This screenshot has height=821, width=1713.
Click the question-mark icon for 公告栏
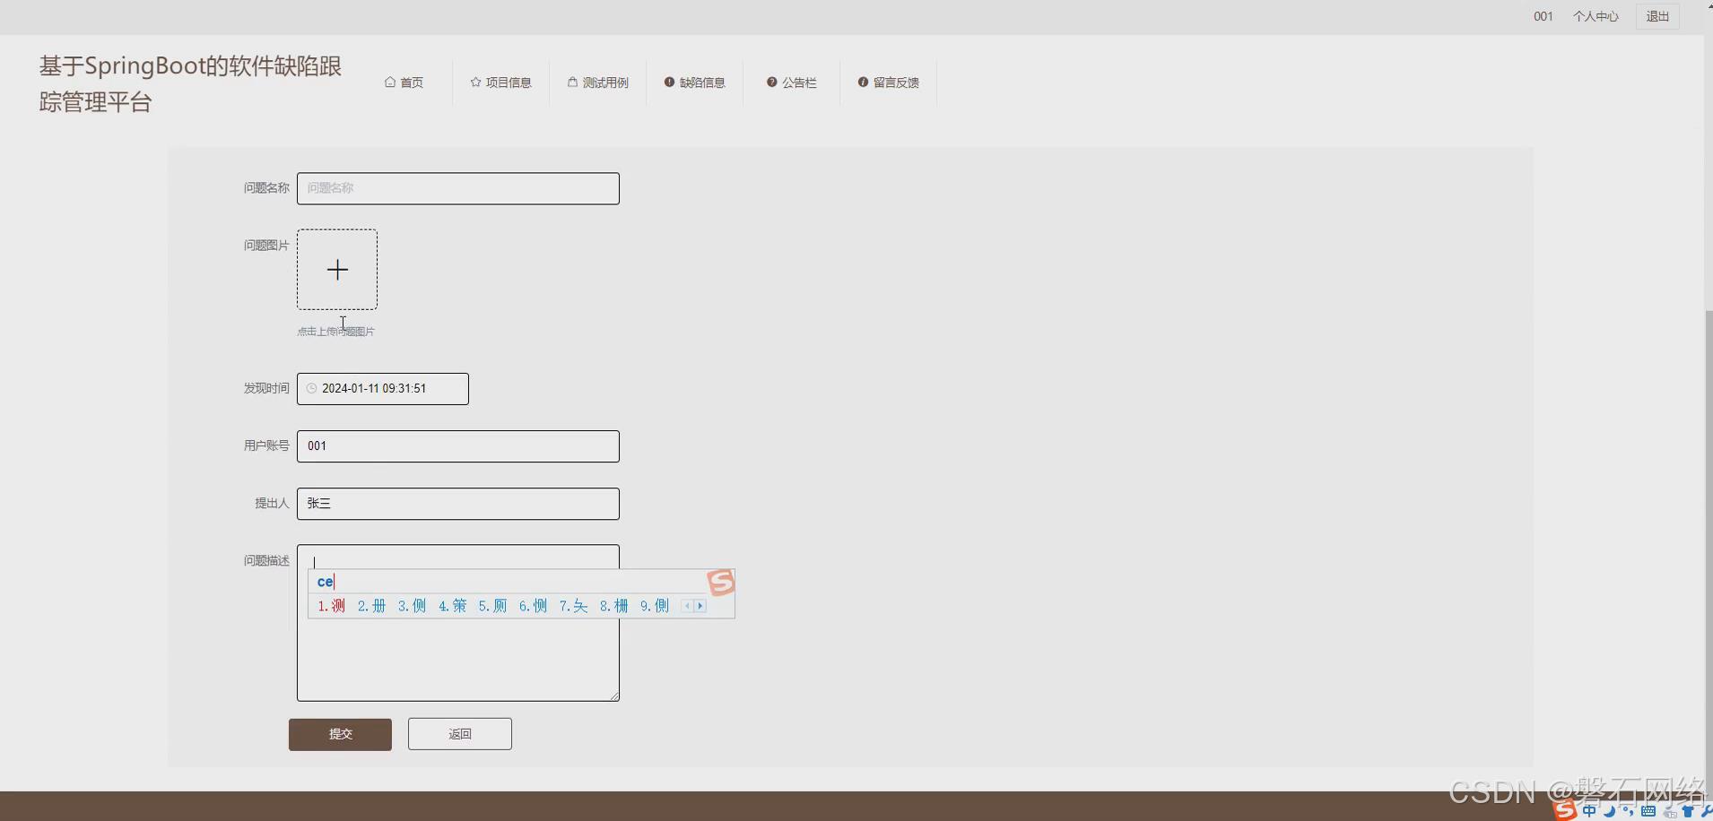(x=771, y=82)
